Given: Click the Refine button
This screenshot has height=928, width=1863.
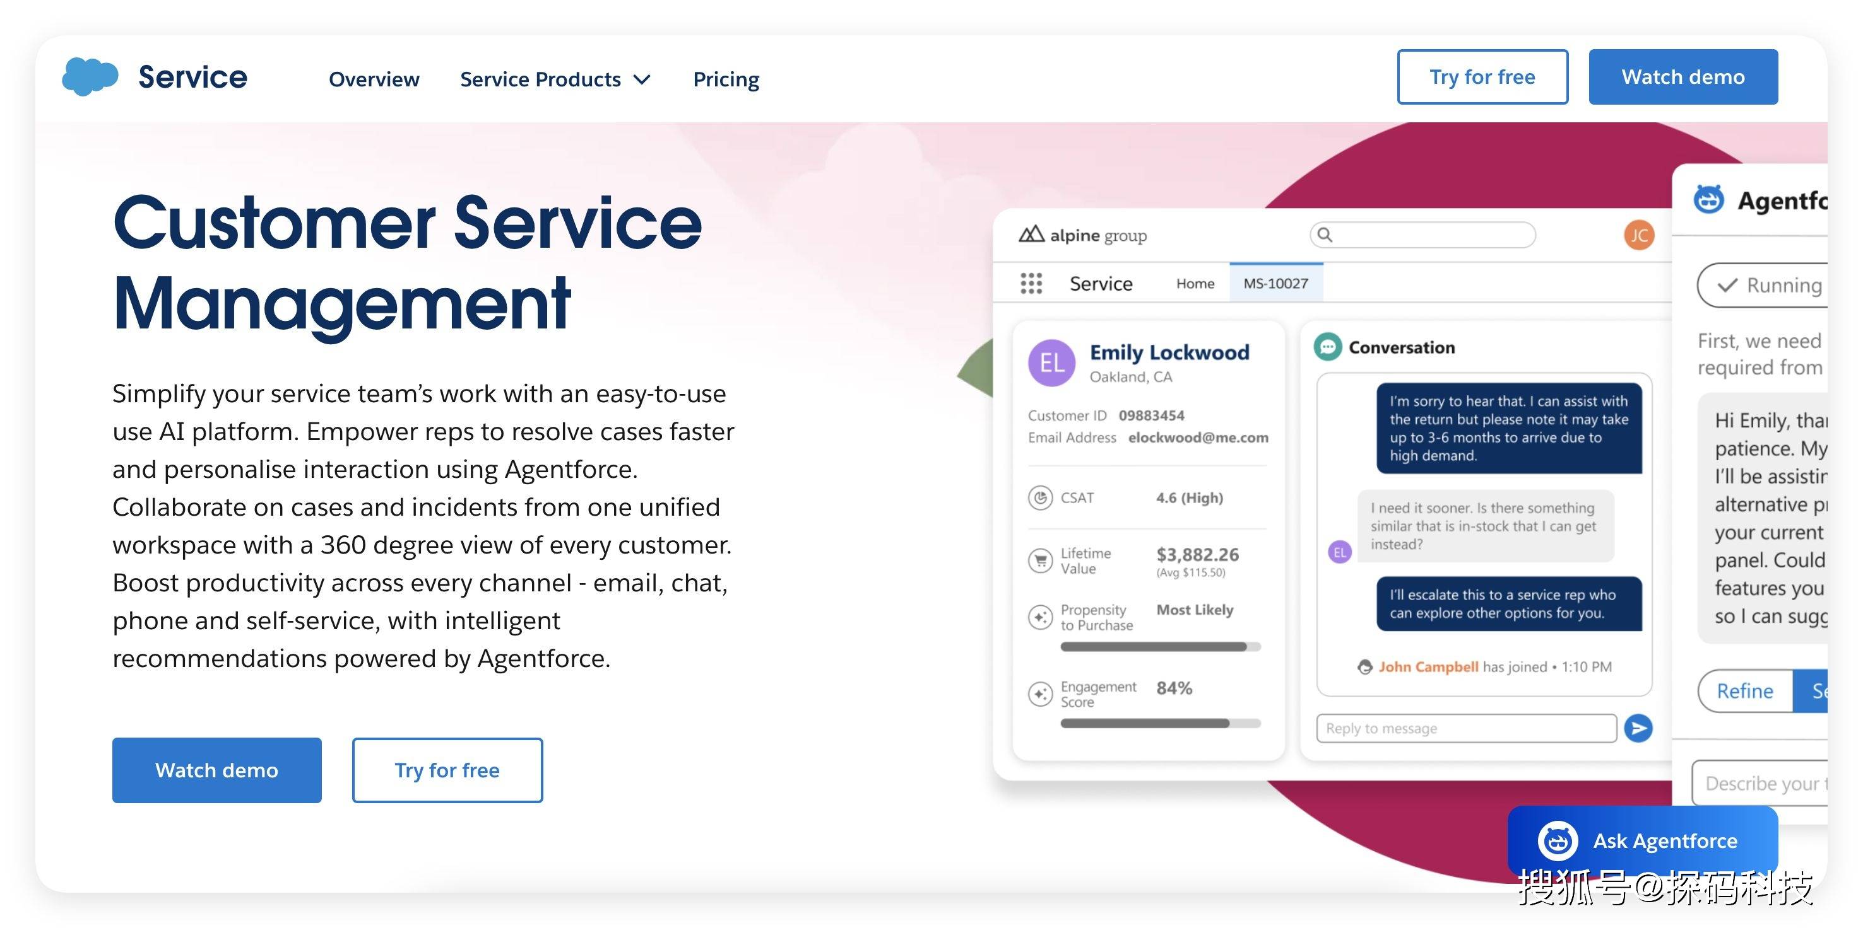Looking at the screenshot, I should [x=1744, y=691].
